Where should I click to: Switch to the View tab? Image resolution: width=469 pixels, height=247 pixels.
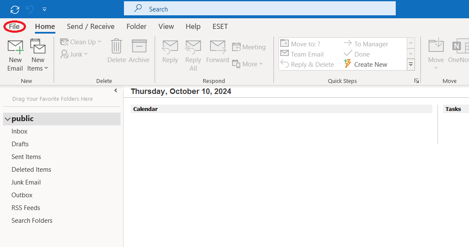click(x=166, y=27)
